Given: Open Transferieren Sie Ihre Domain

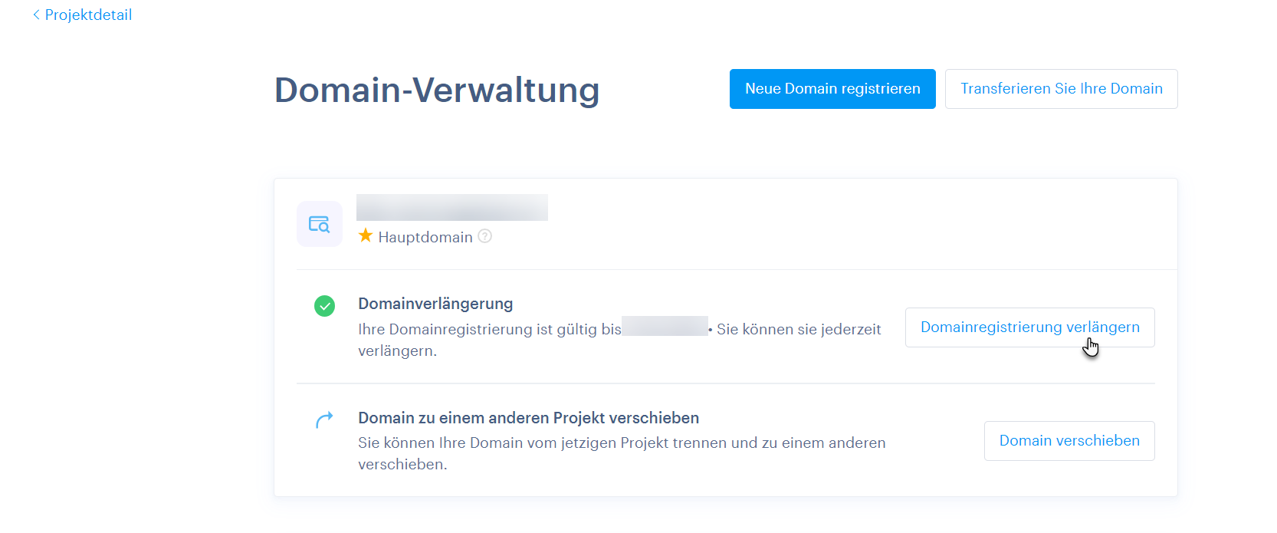Looking at the screenshot, I should [1061, 89].
